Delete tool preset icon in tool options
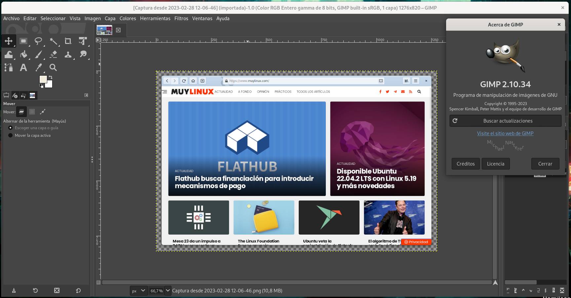Screen dimensions: 571x298 57,290
